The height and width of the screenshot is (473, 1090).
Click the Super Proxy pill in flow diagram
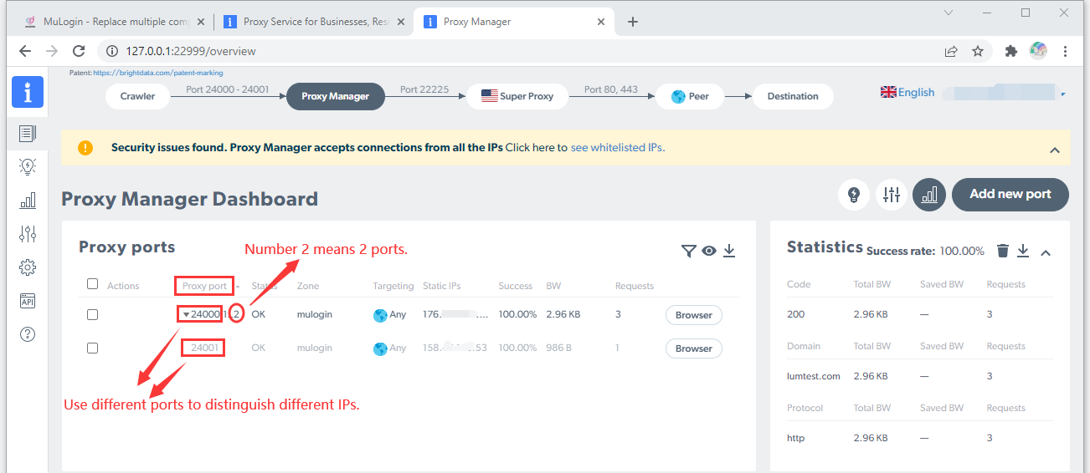[x=517, y=96]
